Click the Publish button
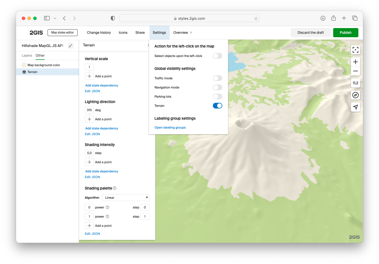Image resolution: width=379 pixels, height=264 pixels. 345,33
